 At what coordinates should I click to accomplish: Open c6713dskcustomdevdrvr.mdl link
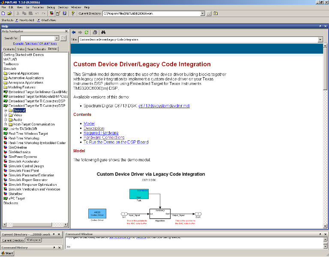pos(164,106)
